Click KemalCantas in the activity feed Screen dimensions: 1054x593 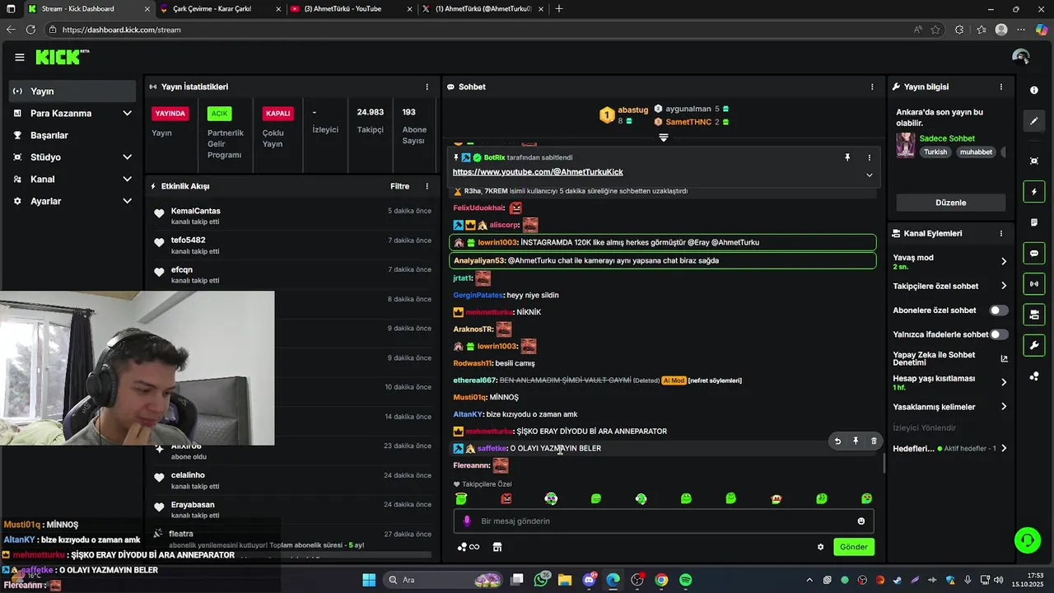pos(195,211)
